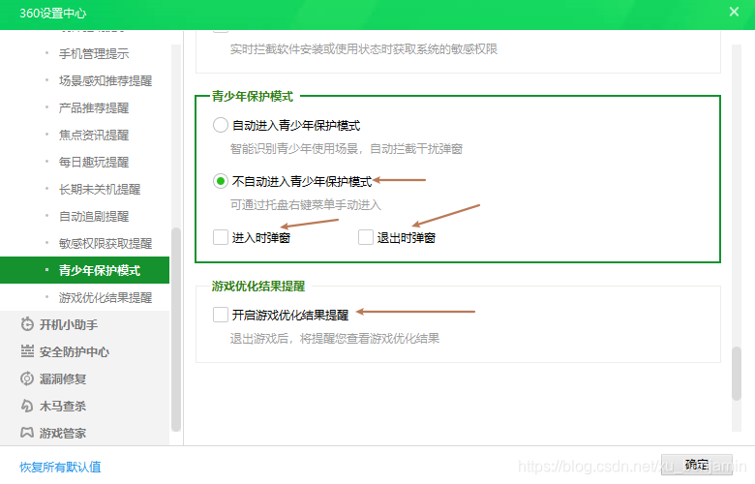Open 每日趣玩提醒 settings item

85,162
